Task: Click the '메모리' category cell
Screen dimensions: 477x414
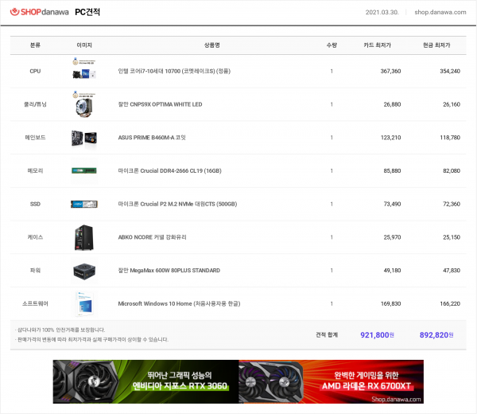Action: 35,171
